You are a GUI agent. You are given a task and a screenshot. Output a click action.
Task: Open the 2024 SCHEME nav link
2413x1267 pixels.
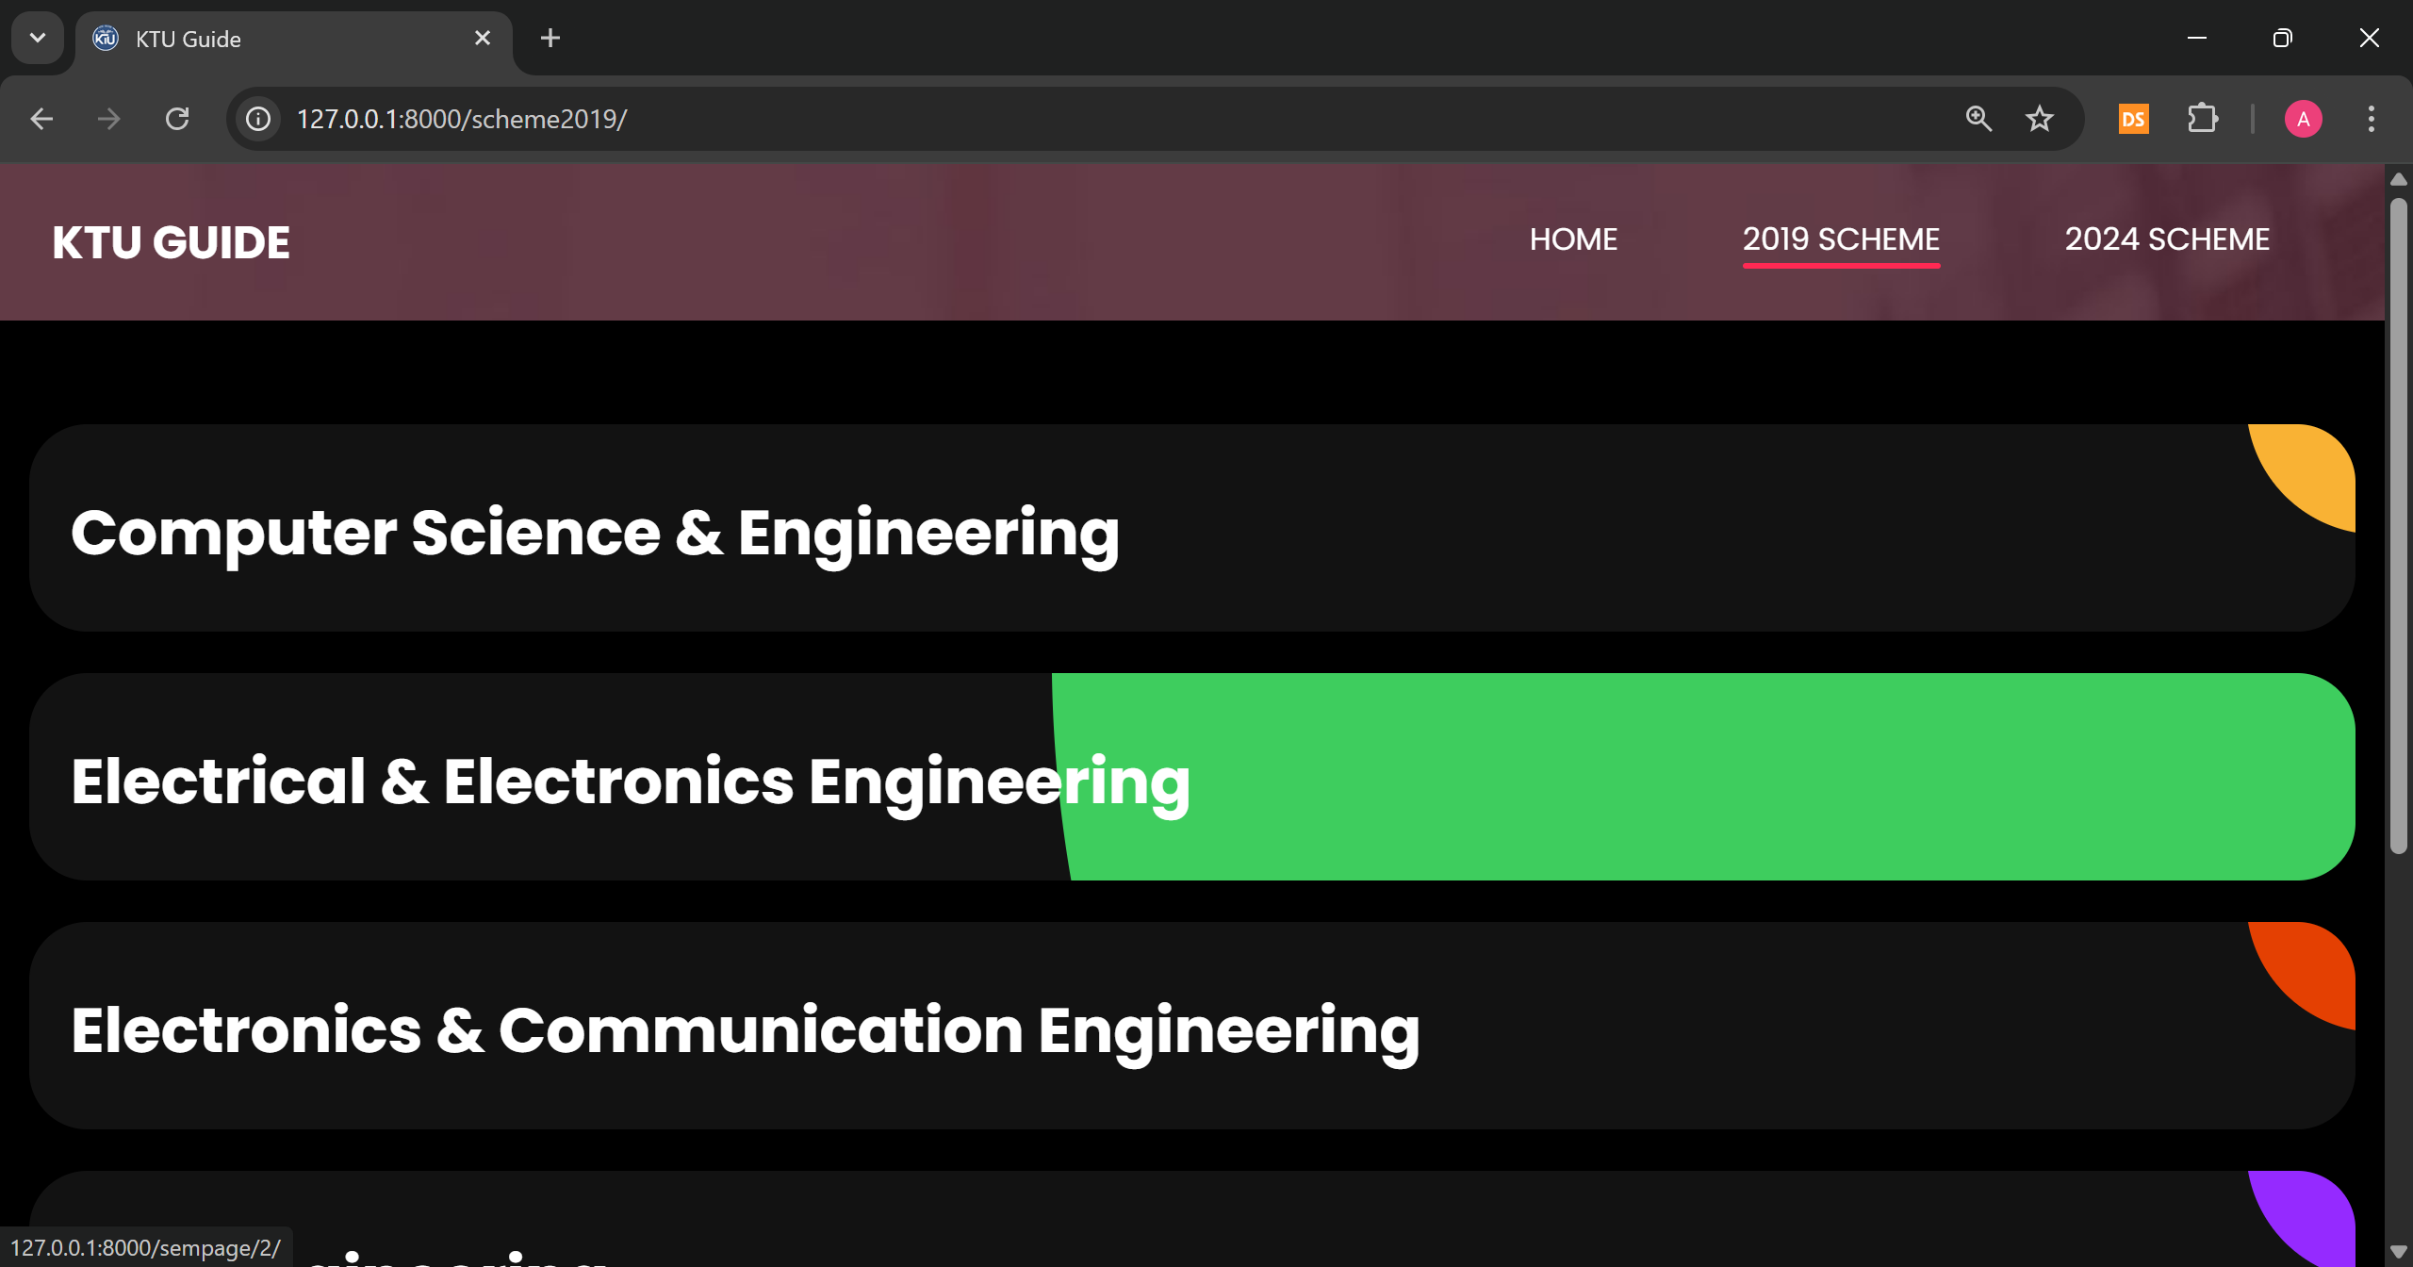coord(2167,239)
